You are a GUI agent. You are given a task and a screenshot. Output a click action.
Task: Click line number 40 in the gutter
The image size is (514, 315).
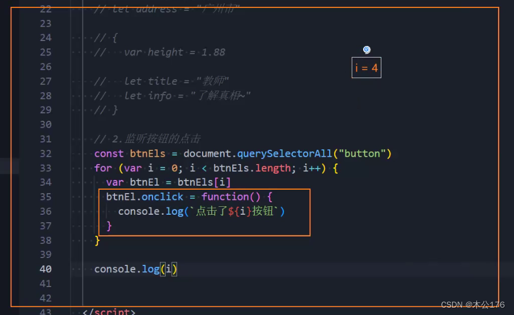tap(46, 269)
